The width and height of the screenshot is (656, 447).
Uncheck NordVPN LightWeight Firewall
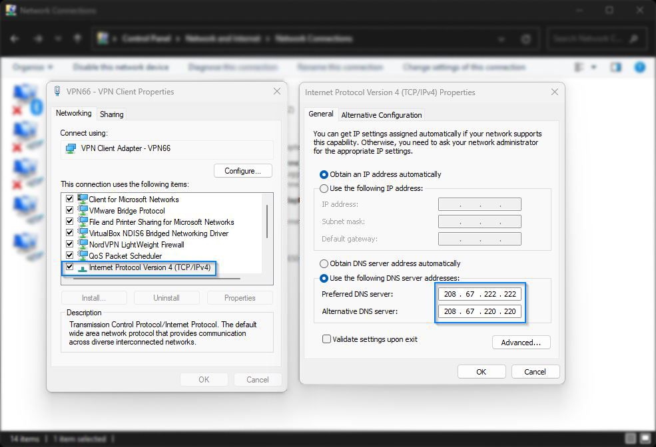coord(69,244)
